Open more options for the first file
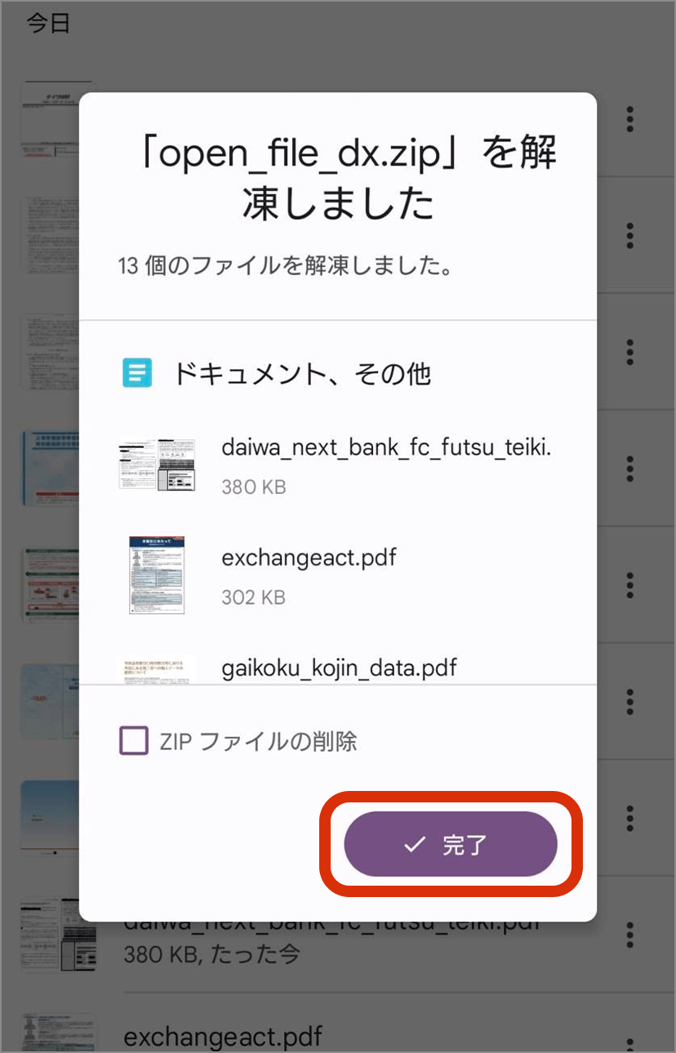The image size is (676, 1053). pos(629,119)
